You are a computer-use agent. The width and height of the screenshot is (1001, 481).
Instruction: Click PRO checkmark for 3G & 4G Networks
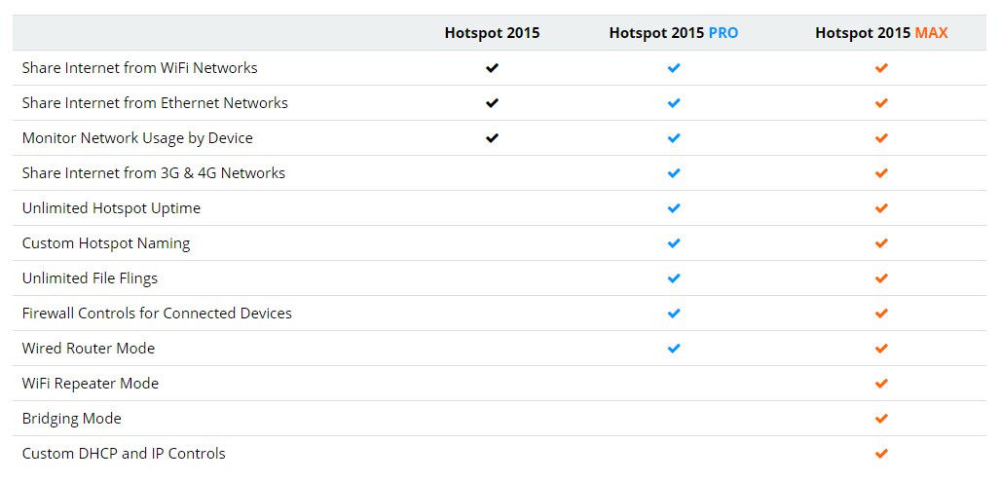point(674,173)
